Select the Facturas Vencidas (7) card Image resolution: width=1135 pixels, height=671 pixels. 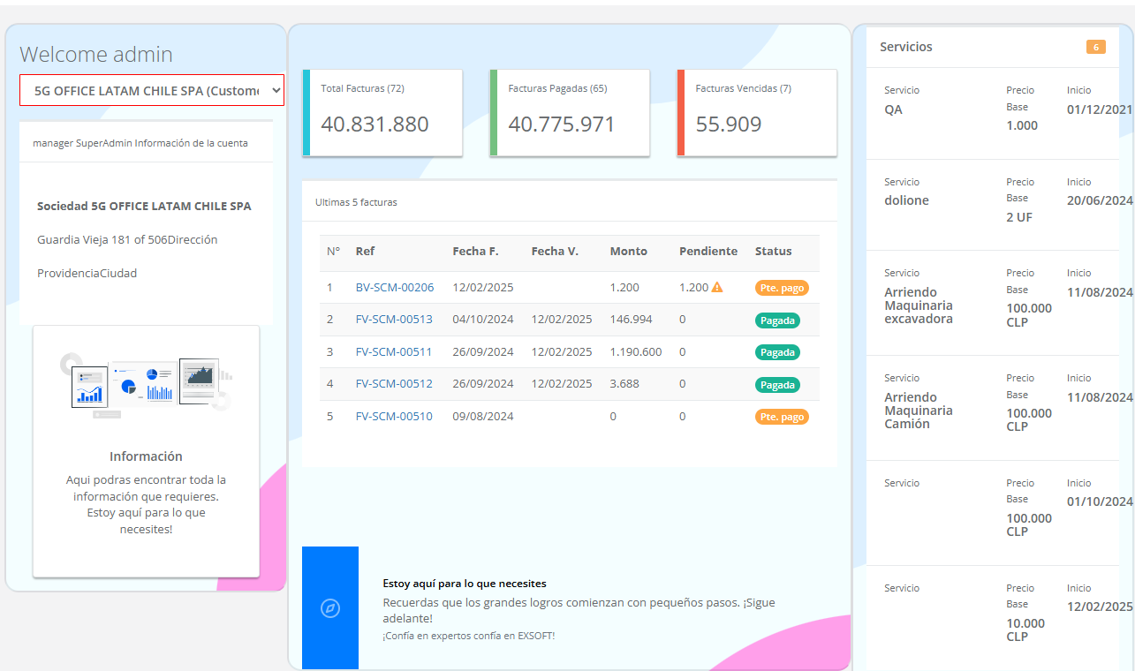pyautogui.click(x=757, y=113)
